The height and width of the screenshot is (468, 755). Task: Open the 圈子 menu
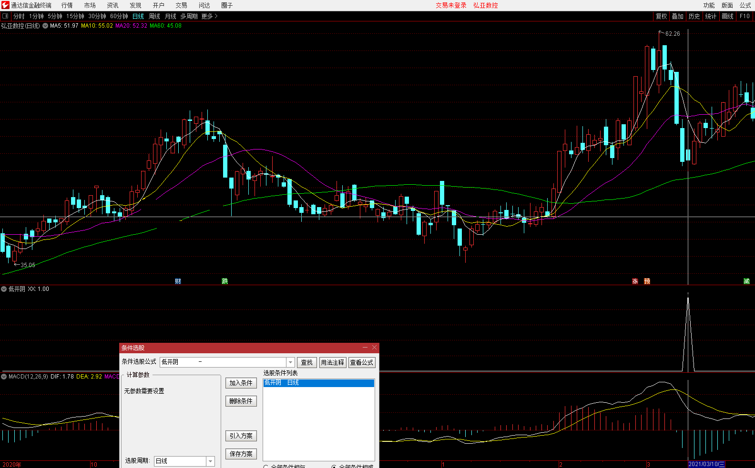(x=227, y=5)
